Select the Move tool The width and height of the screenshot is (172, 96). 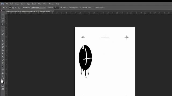pyautogui.click(x=3, y=15)
